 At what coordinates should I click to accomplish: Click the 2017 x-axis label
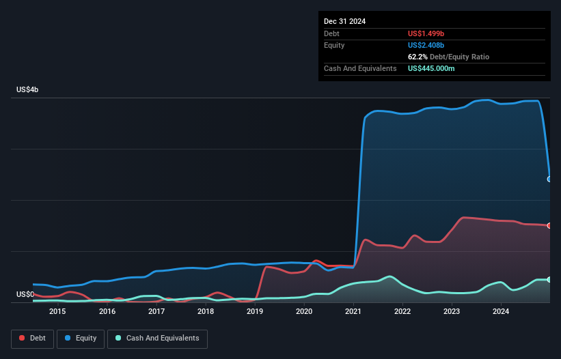click(156, 311)
